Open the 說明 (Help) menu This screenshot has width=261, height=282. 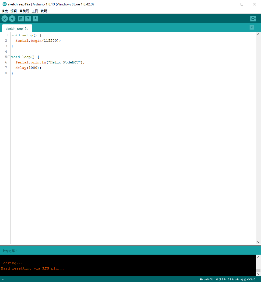pyautogui.click(x=44, y=11)
